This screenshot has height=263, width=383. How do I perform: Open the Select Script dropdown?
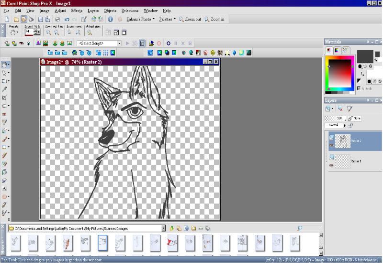(x=119, y=44)
